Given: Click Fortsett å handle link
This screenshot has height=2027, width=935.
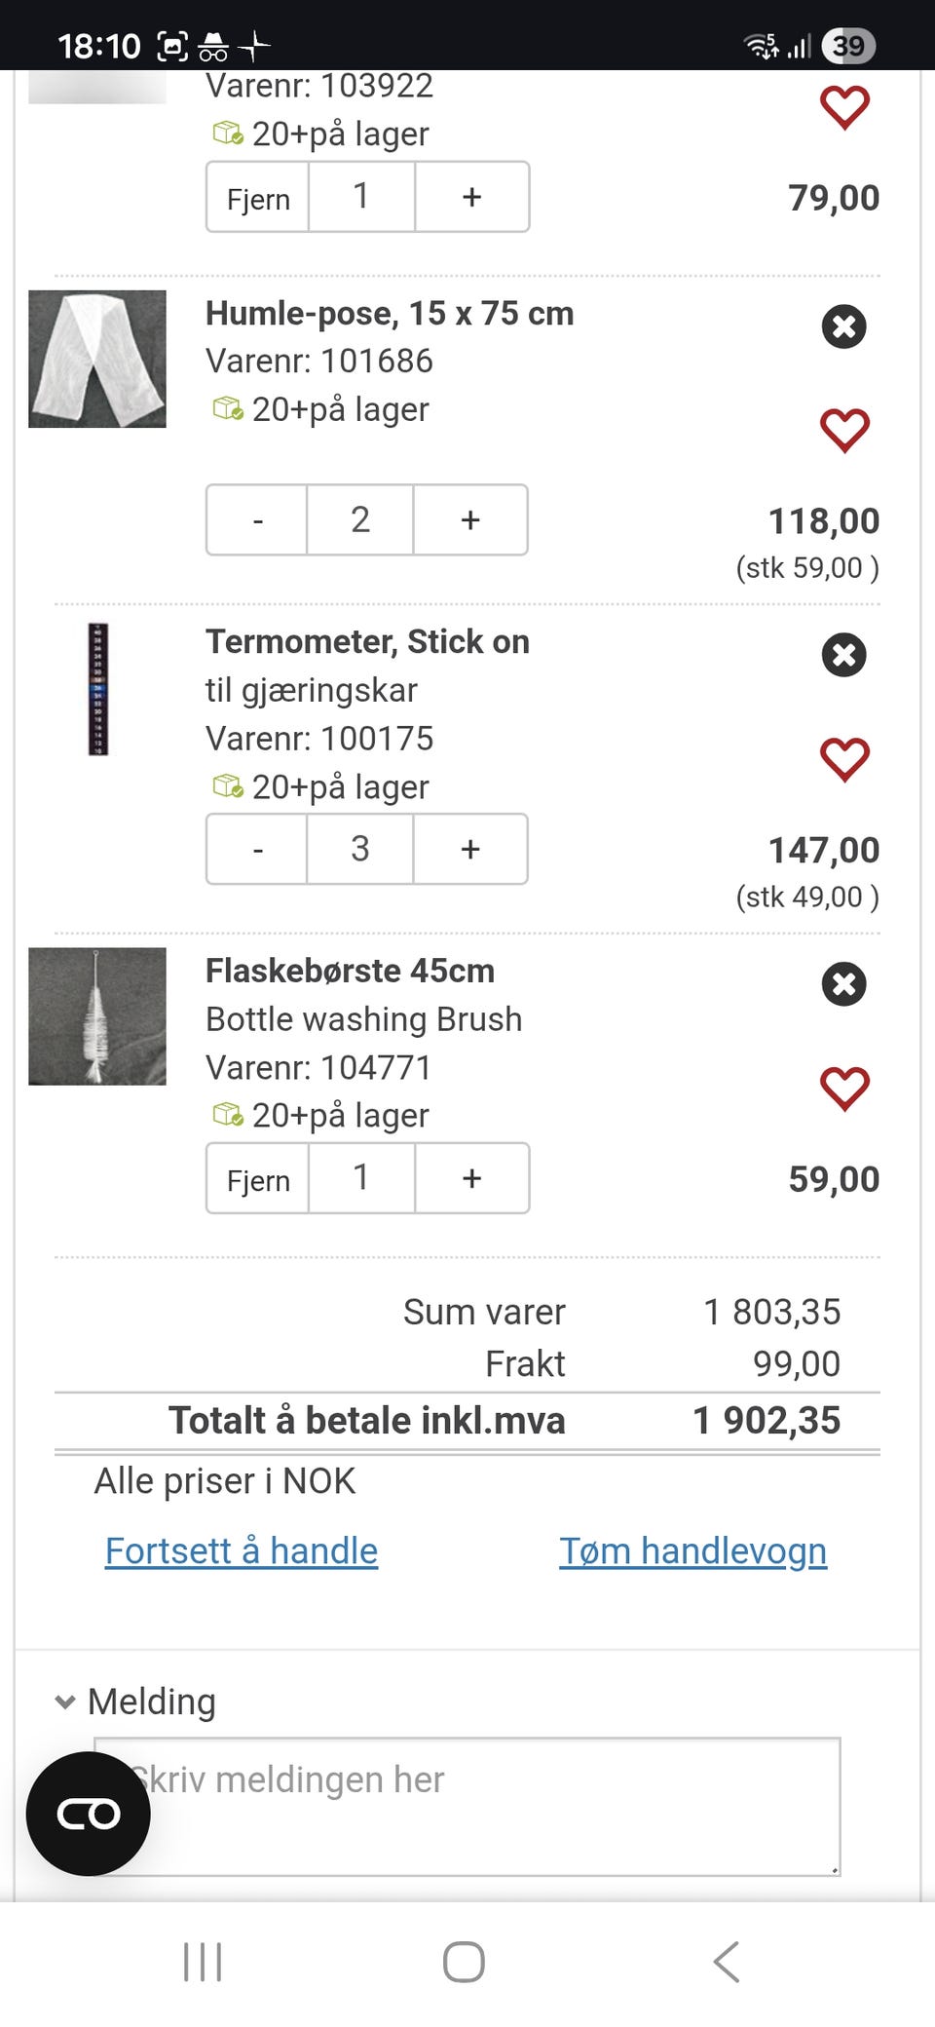Looking at the screenshot, I should click(x=242, y=1550).
